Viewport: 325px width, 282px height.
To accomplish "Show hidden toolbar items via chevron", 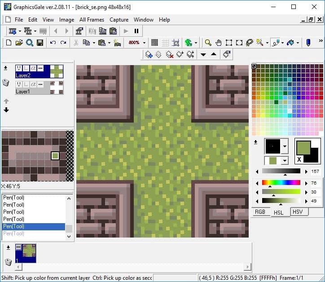I will click(321, 41).
